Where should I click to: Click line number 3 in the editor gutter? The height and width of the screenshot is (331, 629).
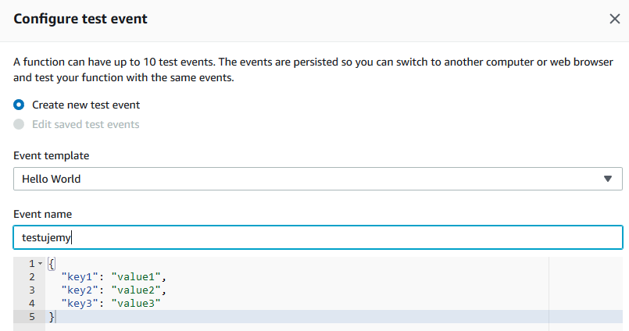[32, 290]
